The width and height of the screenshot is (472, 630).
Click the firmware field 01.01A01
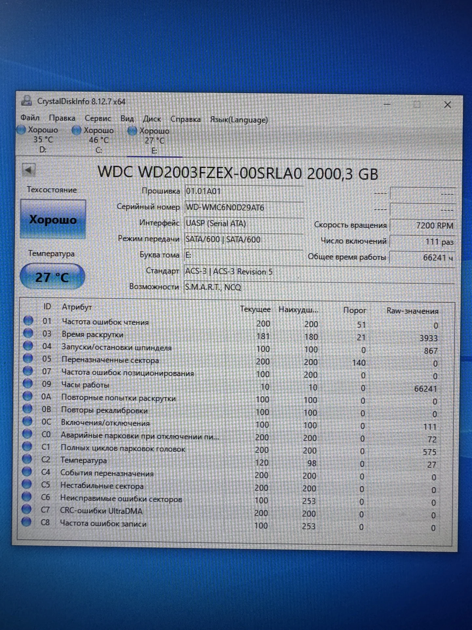(244, 191)
